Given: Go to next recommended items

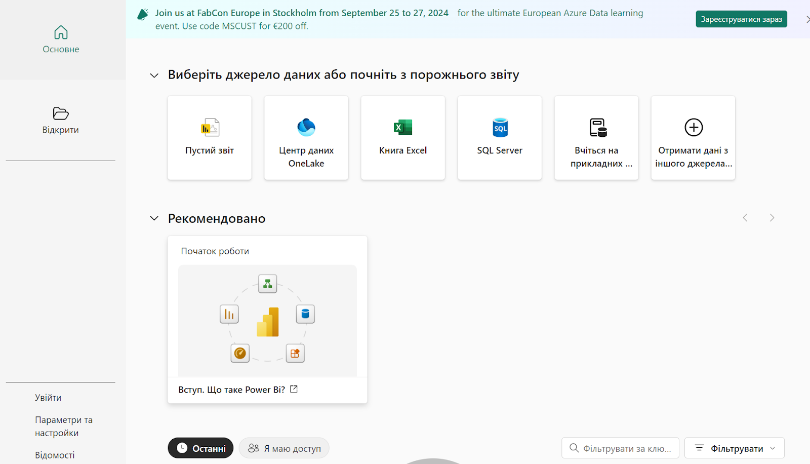Looking at the screenshot, I should tap(772, 218).
